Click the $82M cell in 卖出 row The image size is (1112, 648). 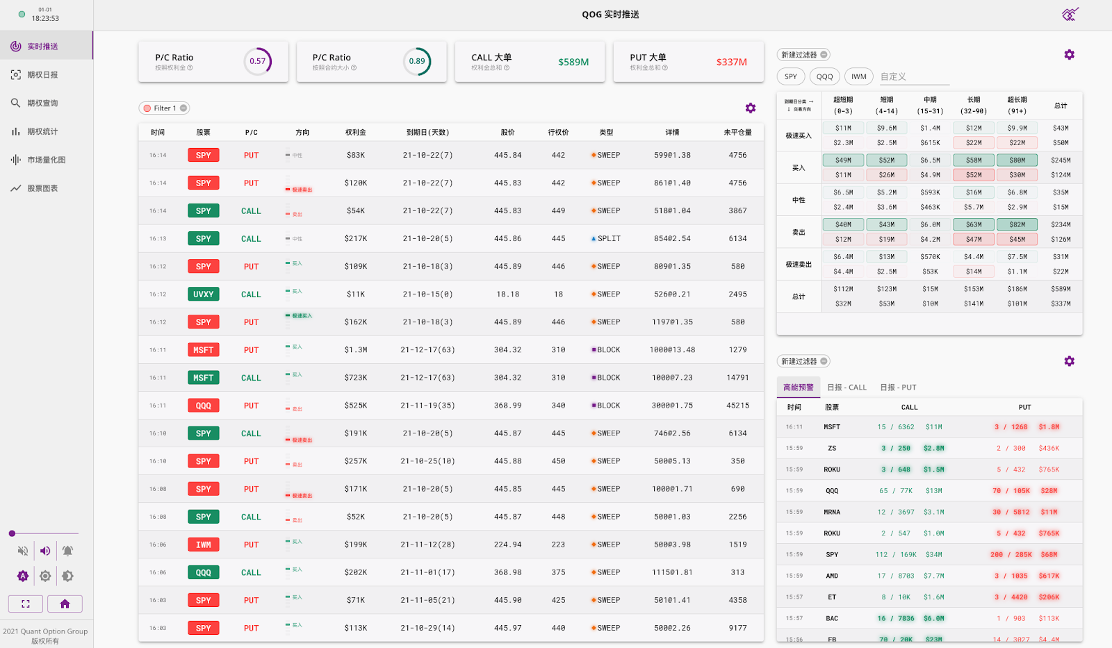(1017, 224)
